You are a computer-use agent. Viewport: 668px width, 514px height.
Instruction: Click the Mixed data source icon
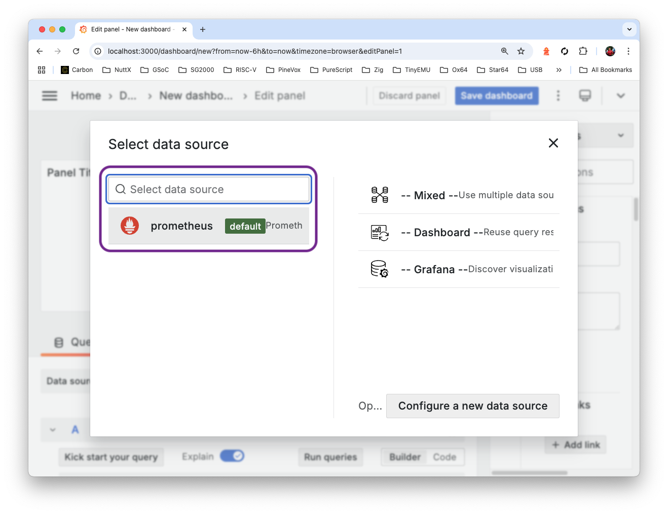click(x=380, y=195)
